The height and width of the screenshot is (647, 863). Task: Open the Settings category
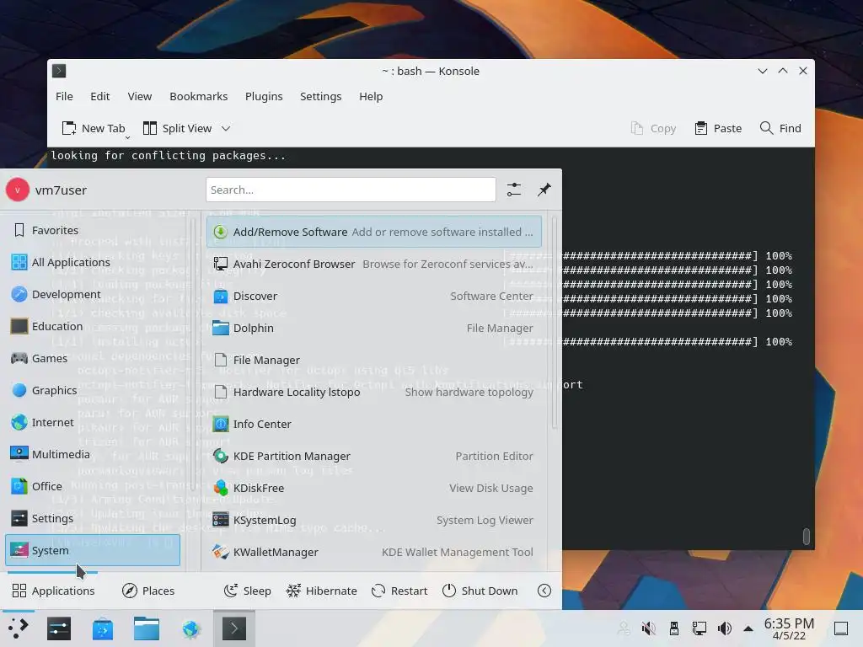coord(93,518)
